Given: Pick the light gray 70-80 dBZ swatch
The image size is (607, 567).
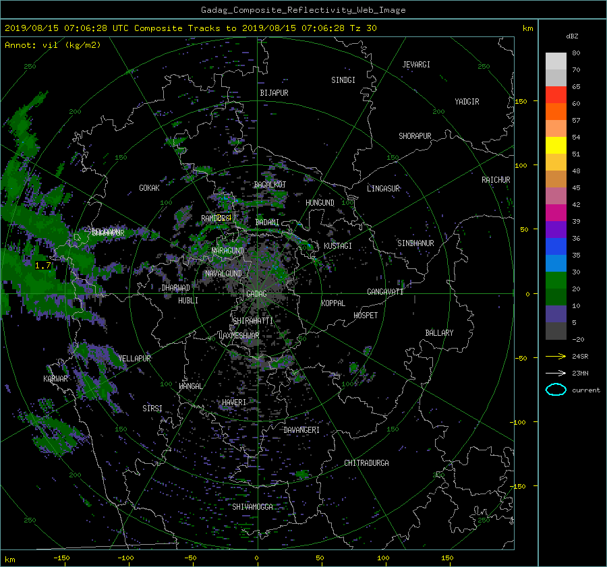Looking at the screenshot, I should [556, 61].
